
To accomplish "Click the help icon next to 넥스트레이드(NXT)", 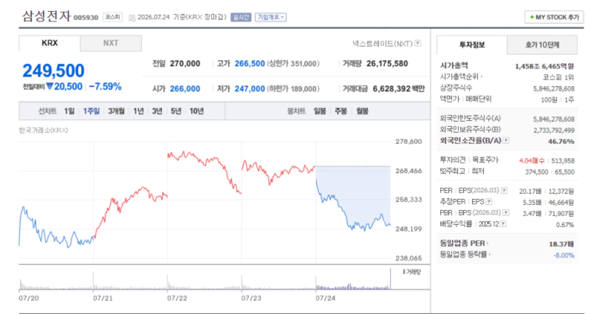I will click(417, 43).
